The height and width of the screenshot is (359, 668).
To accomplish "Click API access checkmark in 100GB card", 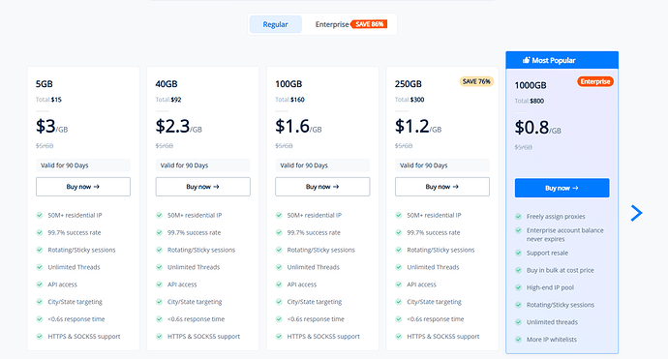I will 279,284.
